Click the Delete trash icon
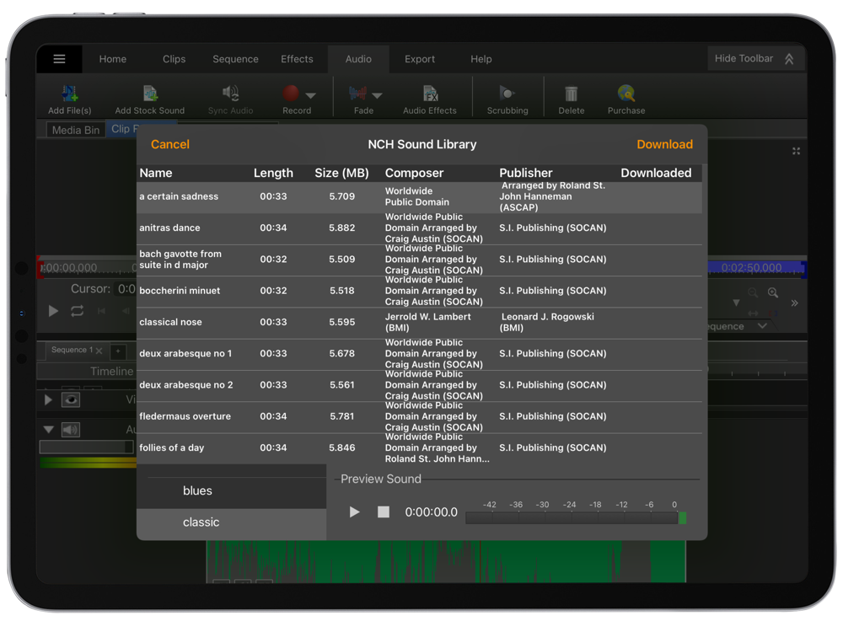The image size is (843, 632). tap(571, 94)
